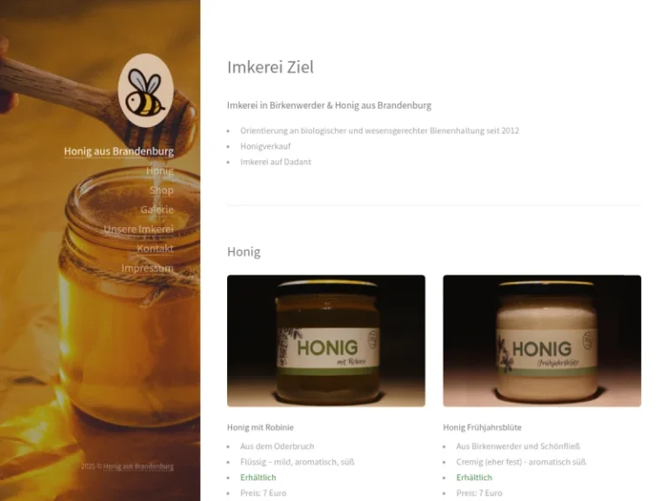Click the bee logo icon
This screenshot has height=501, width=668.
(146, 90)
